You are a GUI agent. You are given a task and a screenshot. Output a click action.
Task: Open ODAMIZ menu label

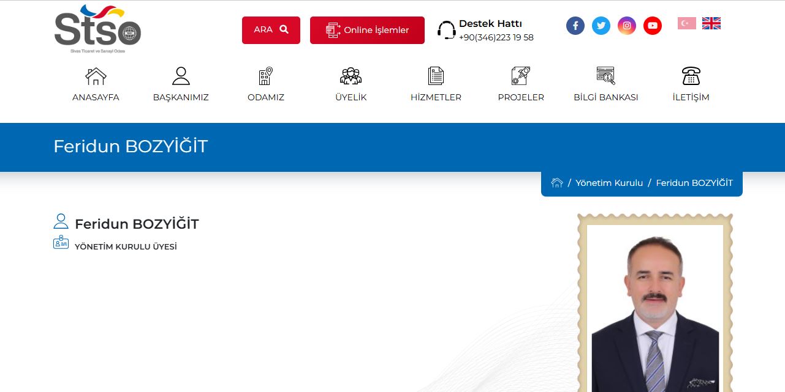pos(266,97)
